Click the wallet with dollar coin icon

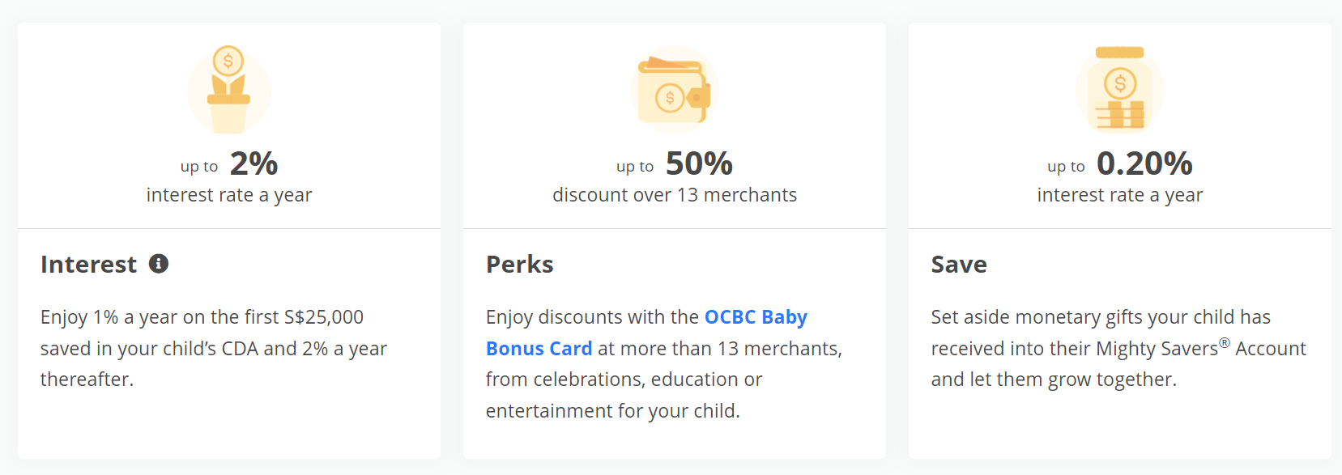point(675,90)
